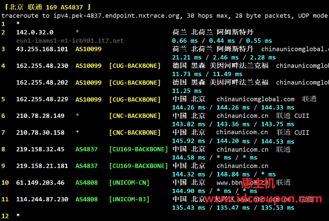
Task: Click hostname eun1-imams1-e1-irb901.it7.net
Action: pos(70,41)
